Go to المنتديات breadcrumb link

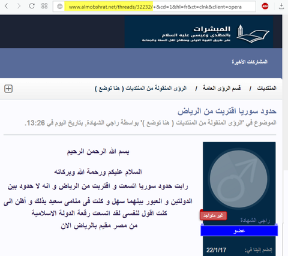tap(266, 88)
